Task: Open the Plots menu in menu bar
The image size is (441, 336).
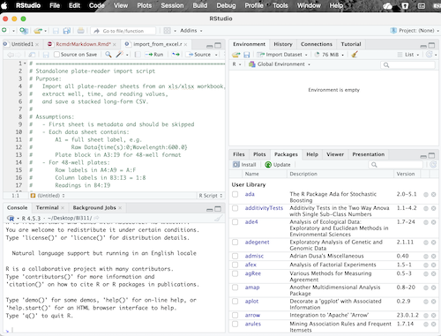Action: 145,5
